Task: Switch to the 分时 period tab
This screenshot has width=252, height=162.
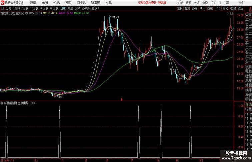Action: pyautogui.click(x=9, y=8)
